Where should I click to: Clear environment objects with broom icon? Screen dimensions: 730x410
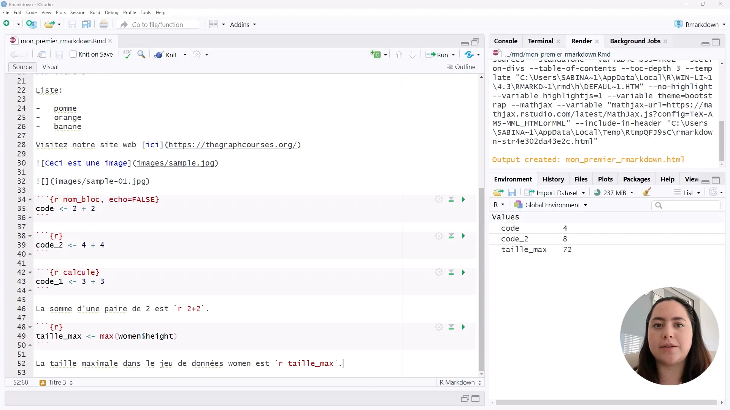647,192
